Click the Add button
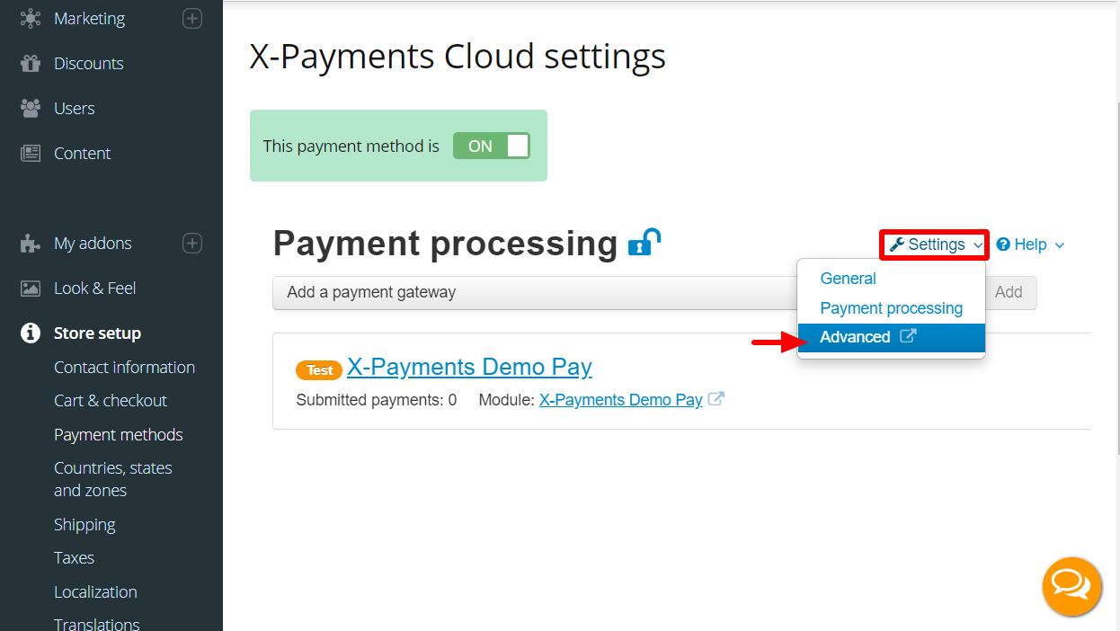The width and height of the screenshot is (1120, 631). click(1008, 292)
